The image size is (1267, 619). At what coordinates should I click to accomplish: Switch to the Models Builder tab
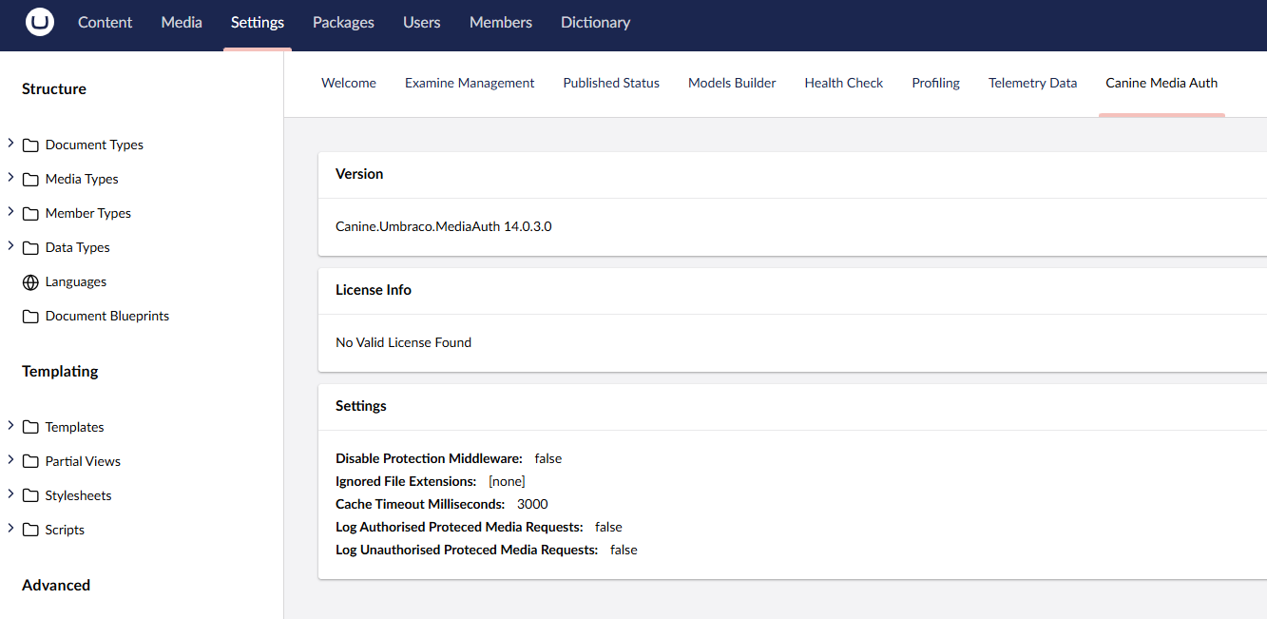tap(732, 84)
